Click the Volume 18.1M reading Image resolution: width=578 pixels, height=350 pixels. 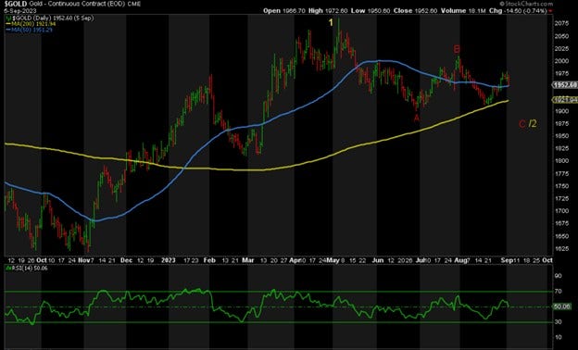pyautogui.click(x=477, y=11)
